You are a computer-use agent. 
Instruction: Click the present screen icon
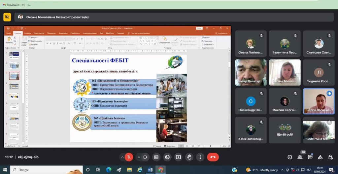(x=178, y=157)
